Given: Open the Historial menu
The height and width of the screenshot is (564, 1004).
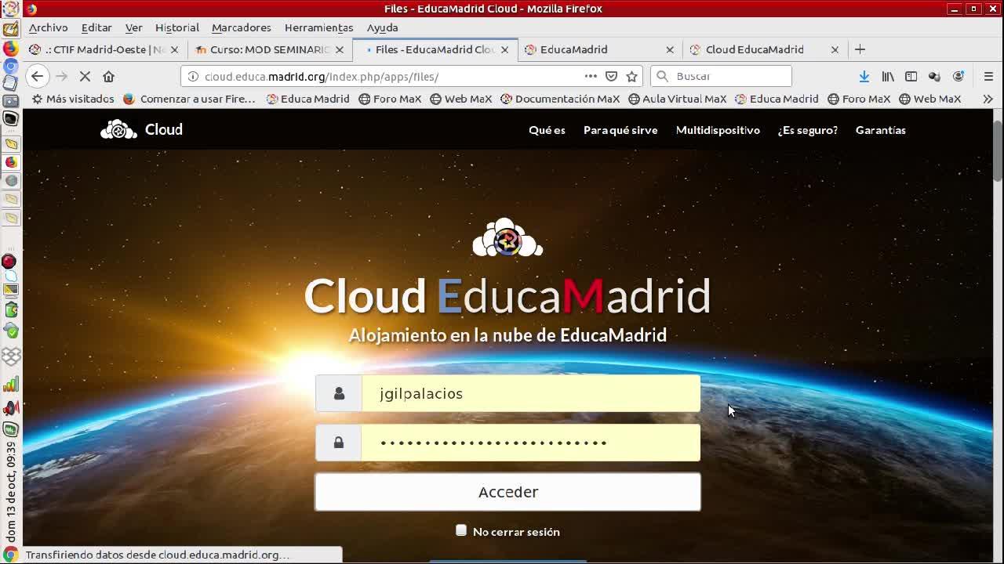Looking at the screenshot, I should [x=177, y=27].
